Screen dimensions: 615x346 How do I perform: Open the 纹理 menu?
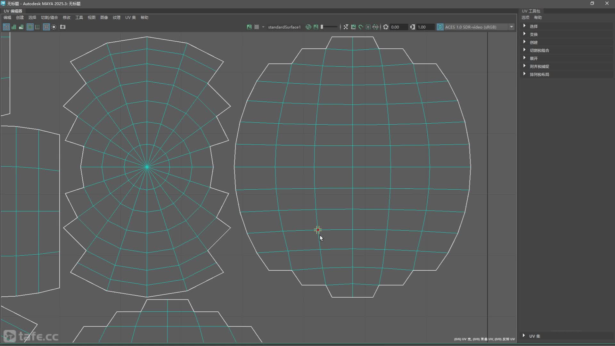pos(116,18)
